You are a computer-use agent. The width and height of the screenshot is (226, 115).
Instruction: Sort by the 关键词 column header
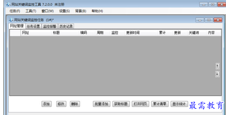click(x=197, y=33)
